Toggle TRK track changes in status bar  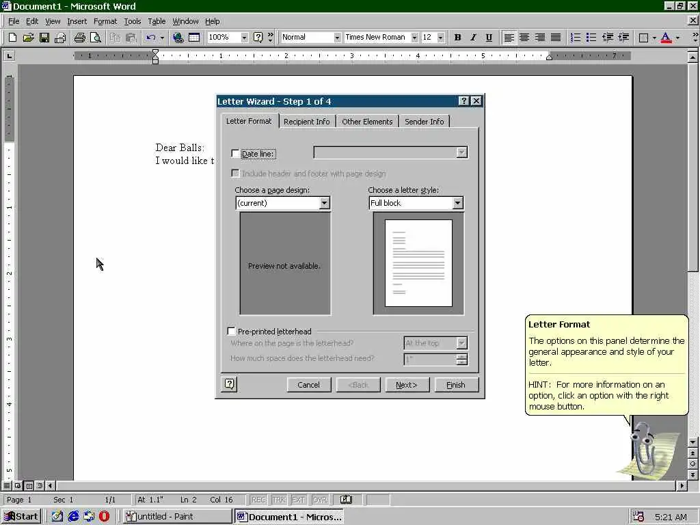tap(279, 500)
